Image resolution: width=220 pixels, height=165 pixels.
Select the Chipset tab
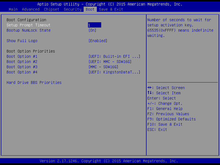52,9
